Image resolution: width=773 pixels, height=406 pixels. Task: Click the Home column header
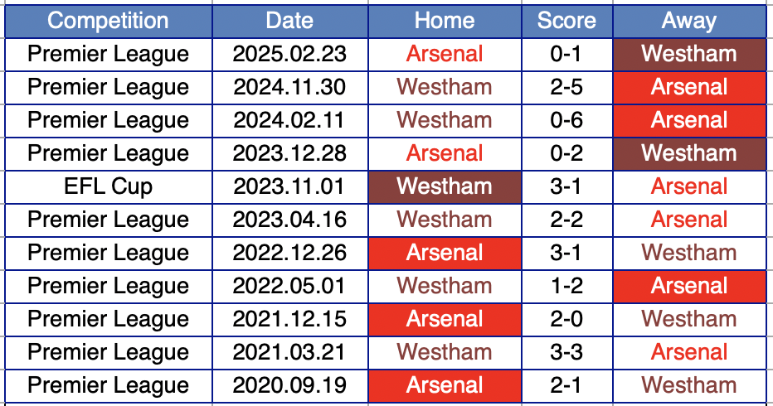445,21
